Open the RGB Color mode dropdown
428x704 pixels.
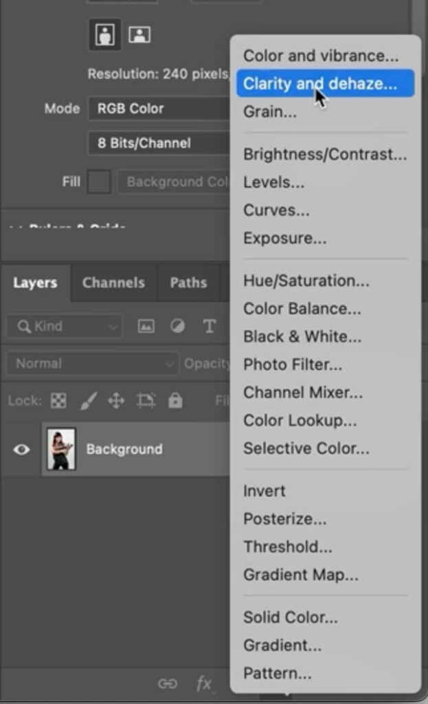(x=158, y=109)
